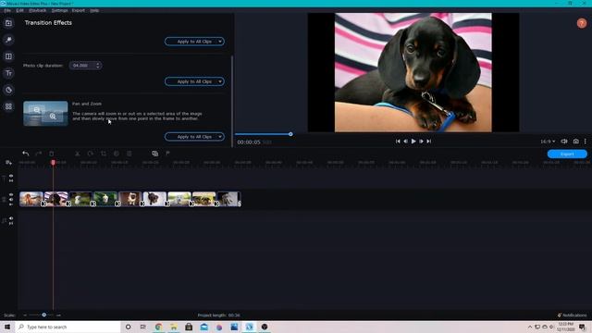The height and width of the screenshot is (333, 592).
Task: Select the last clip on the timeline
Action: click(228, 199)
